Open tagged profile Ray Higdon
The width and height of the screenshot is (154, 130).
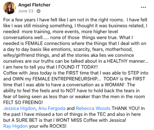(15, 126)
